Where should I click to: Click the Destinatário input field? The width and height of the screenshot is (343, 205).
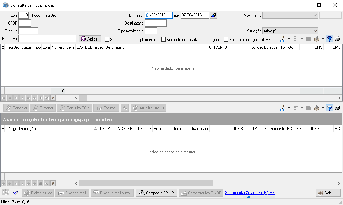[x=155, y=23]
